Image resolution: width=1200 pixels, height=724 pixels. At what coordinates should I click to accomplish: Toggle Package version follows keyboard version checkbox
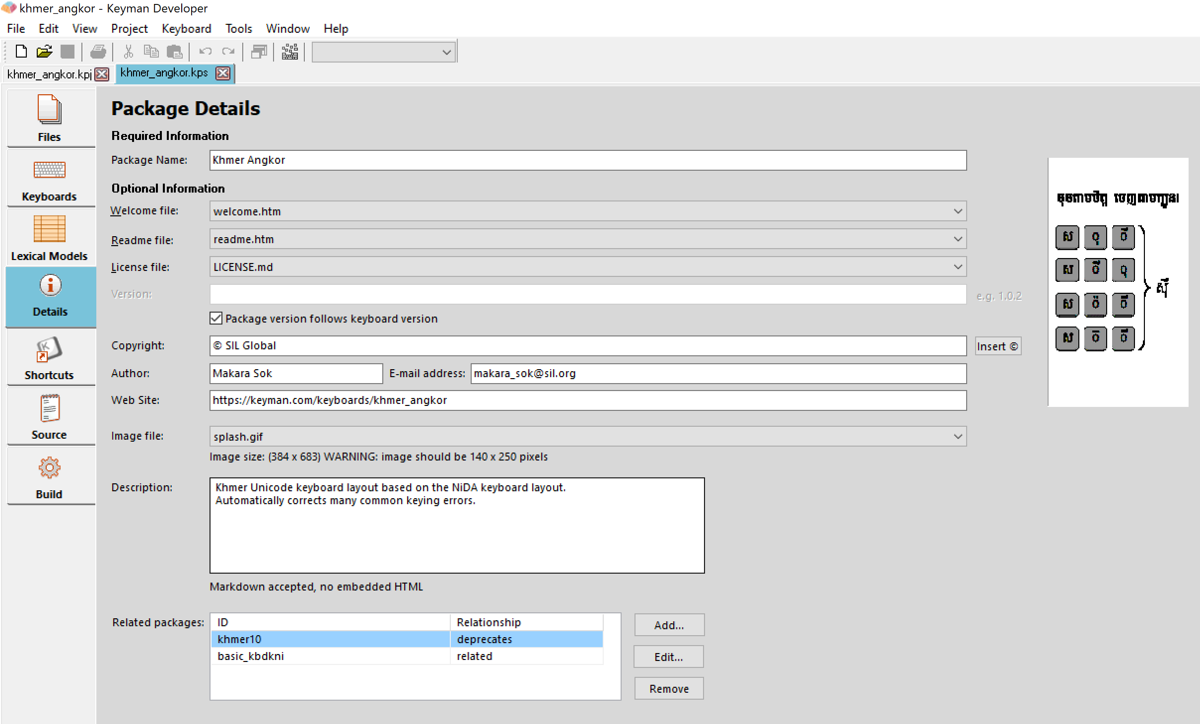216,319
